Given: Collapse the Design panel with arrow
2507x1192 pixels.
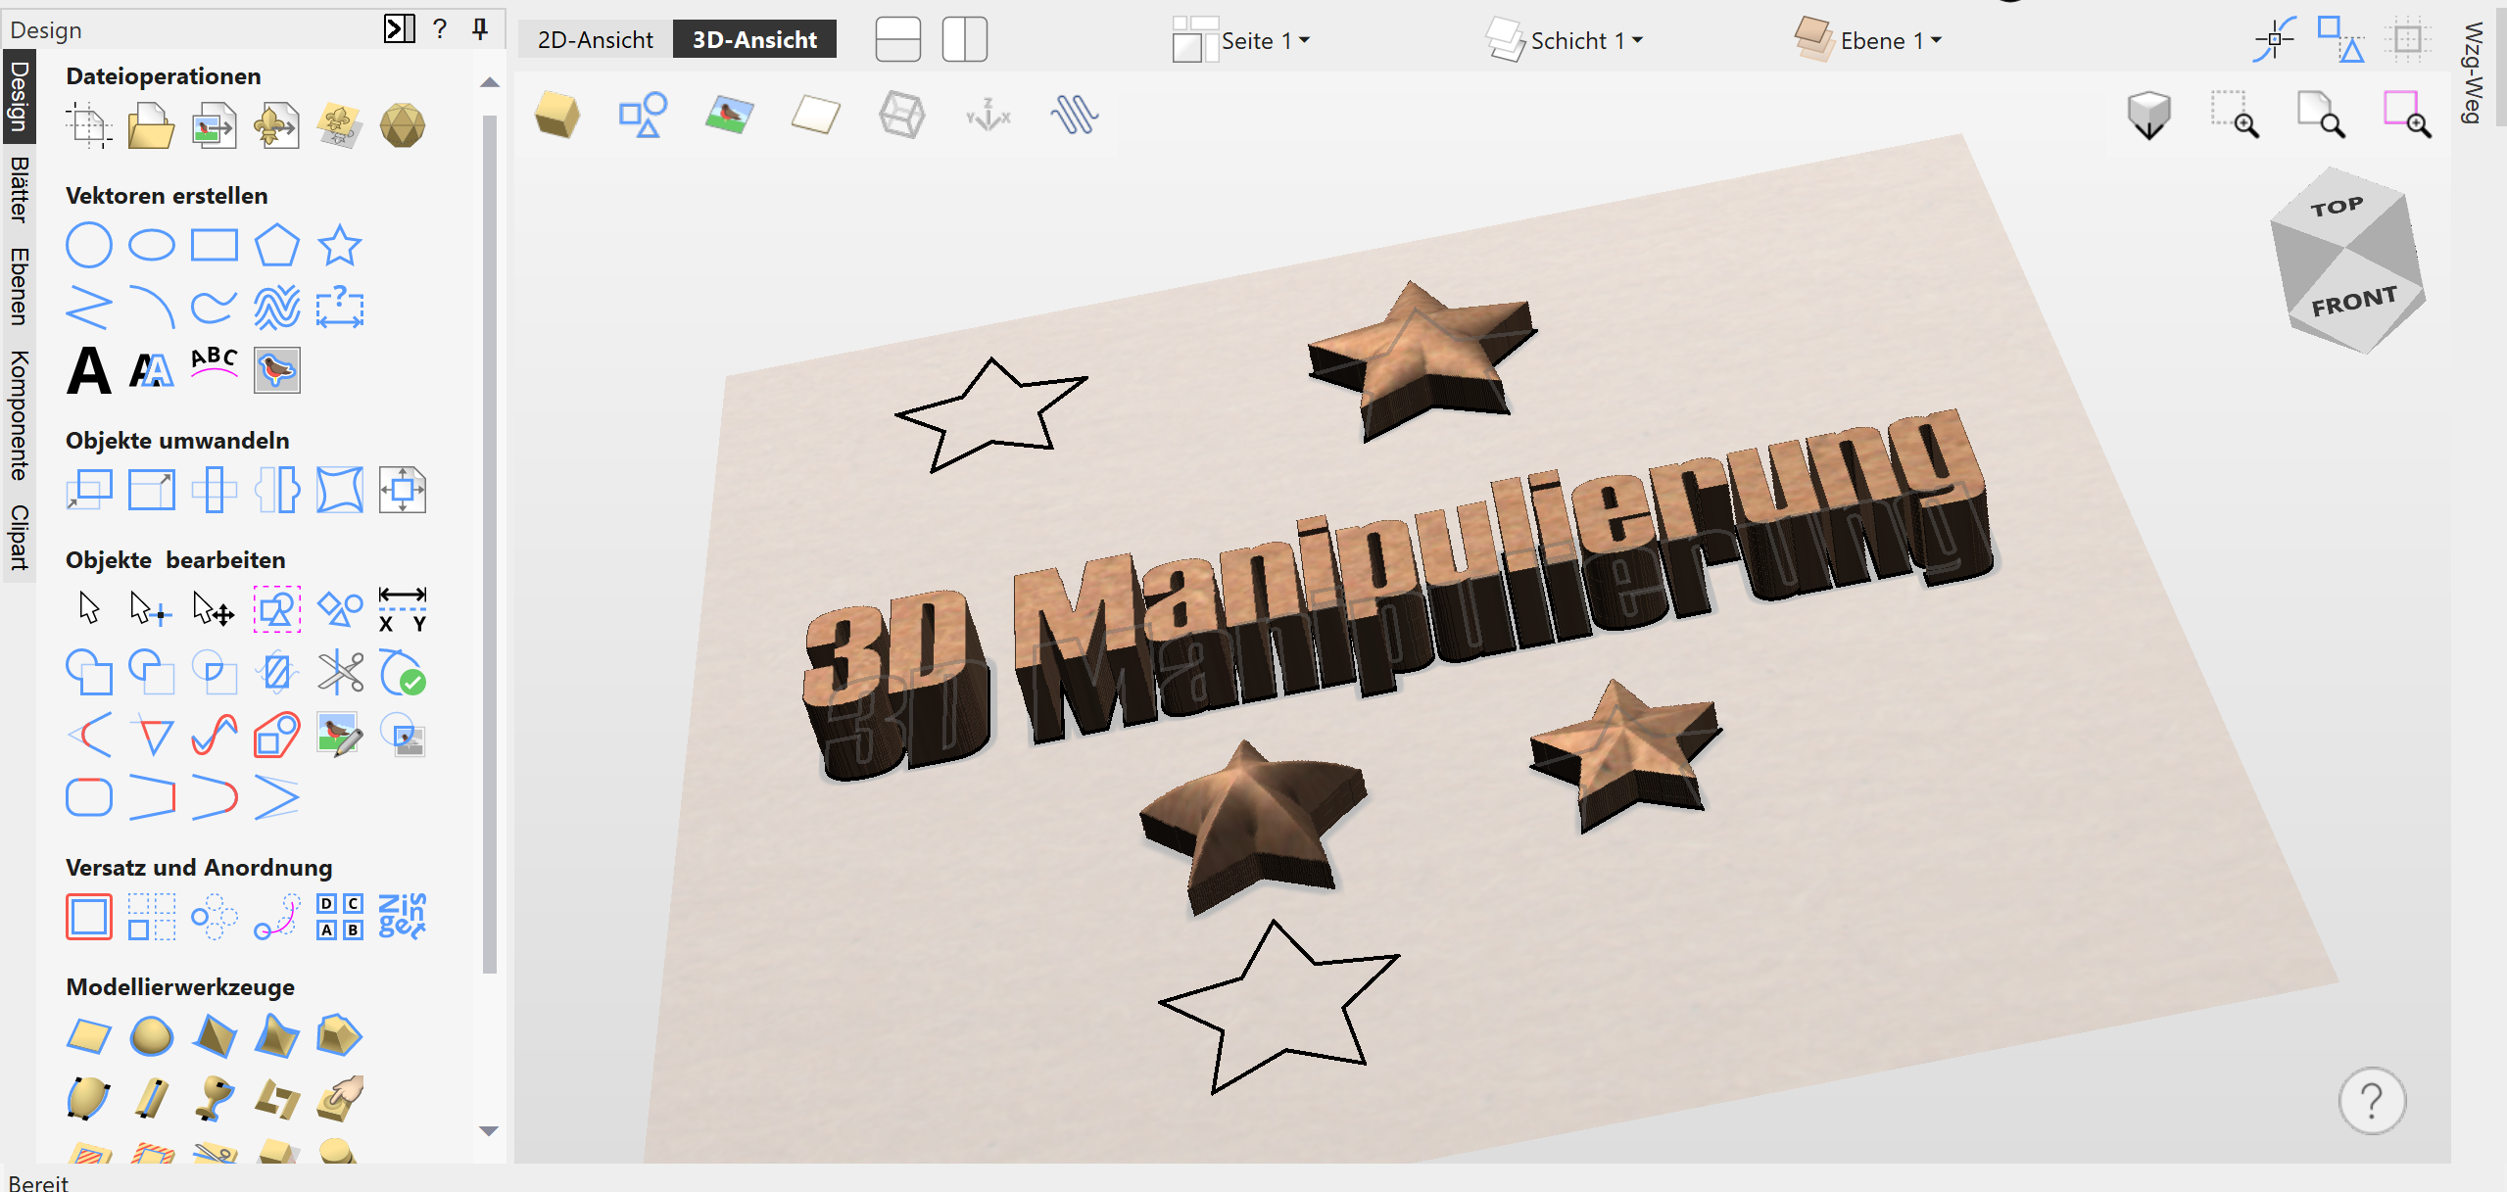Looking at the screenshot, I should (x=399, y=29).
